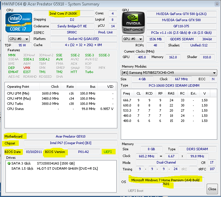The image size is (221, 197).
Task: Click the Stepping value D2
Action: tap(72, 19)
